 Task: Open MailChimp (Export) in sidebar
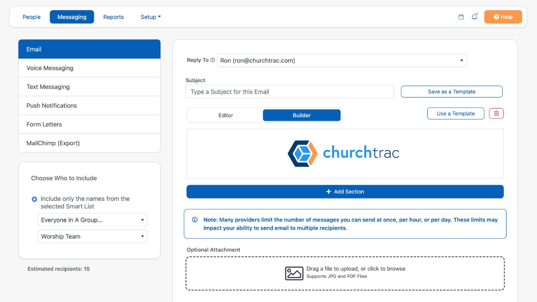[89, 143]
